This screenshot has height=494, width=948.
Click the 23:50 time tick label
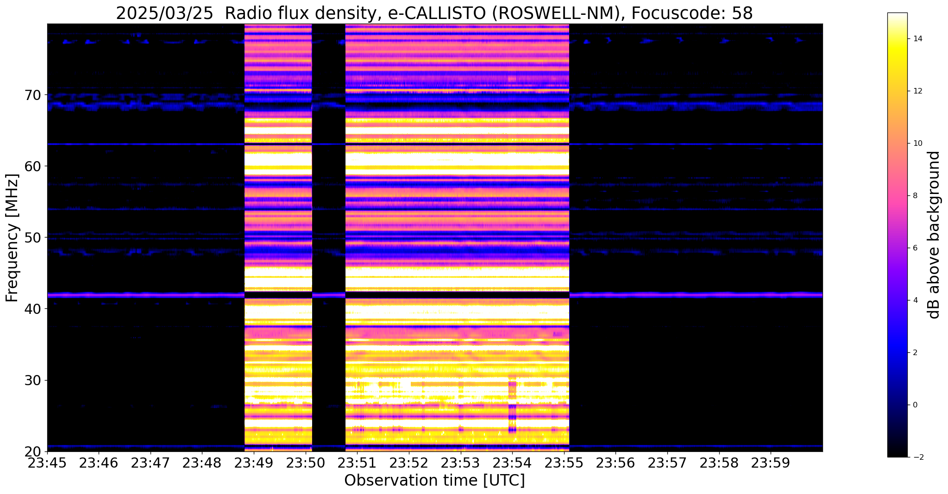coord(306,463)
